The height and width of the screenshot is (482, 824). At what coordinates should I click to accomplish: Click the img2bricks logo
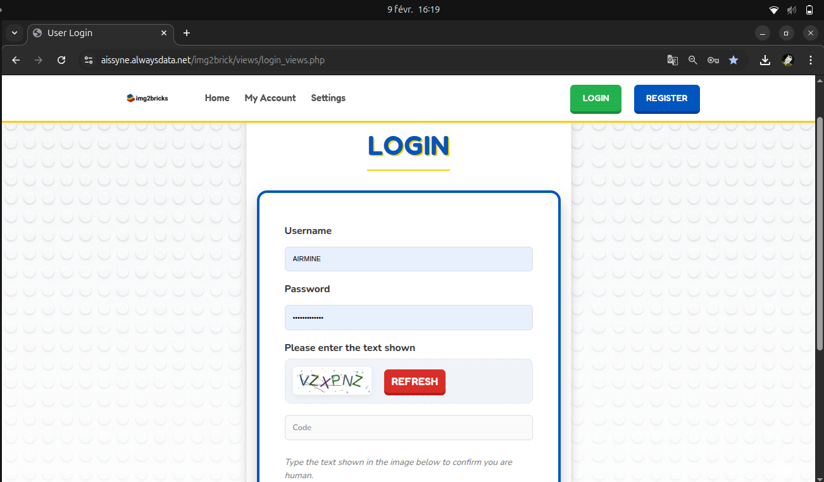click(147, 98)
